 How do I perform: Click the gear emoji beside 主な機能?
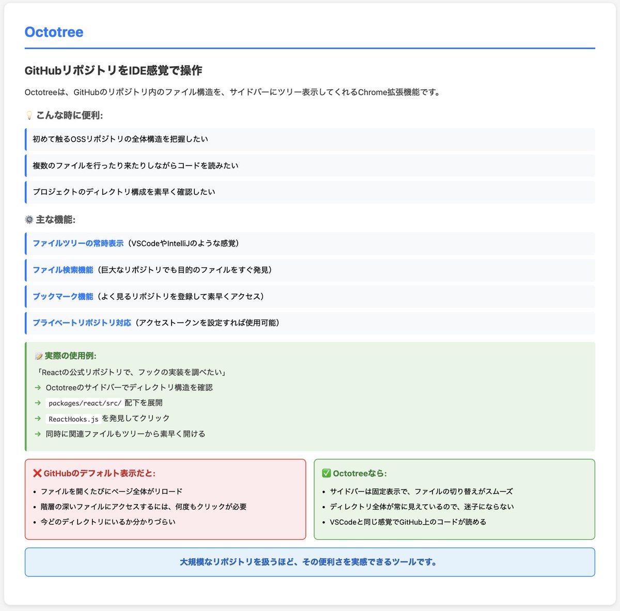coord(29,220)
